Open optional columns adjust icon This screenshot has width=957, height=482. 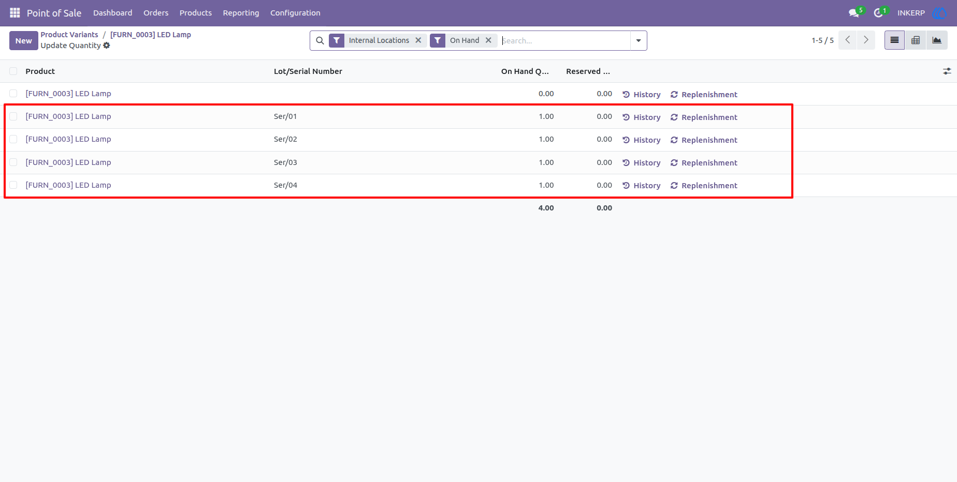tap(947, 71)
